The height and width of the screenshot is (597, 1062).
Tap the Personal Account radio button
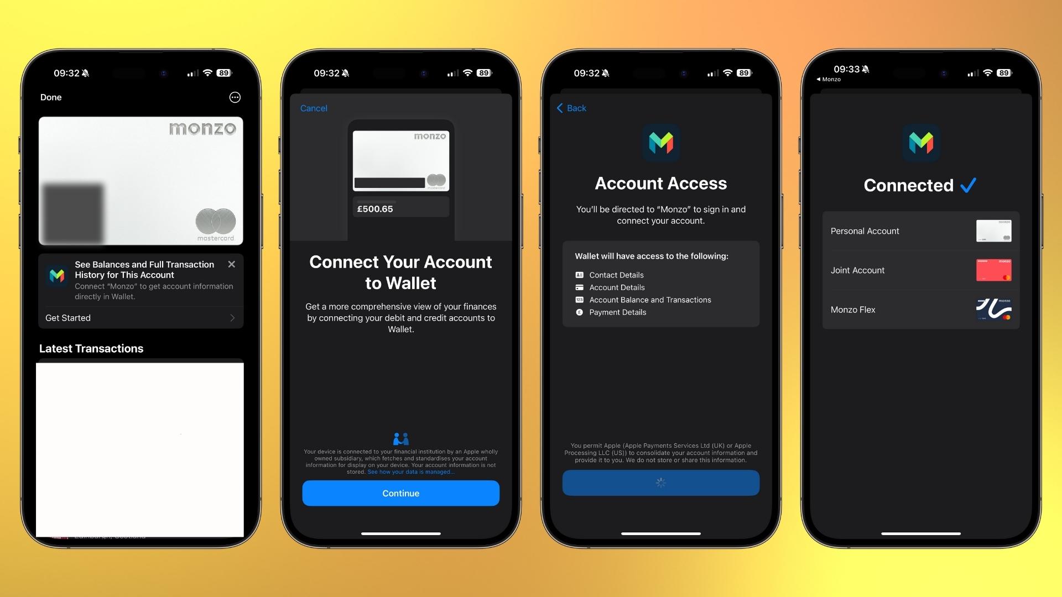pos(920,231)
